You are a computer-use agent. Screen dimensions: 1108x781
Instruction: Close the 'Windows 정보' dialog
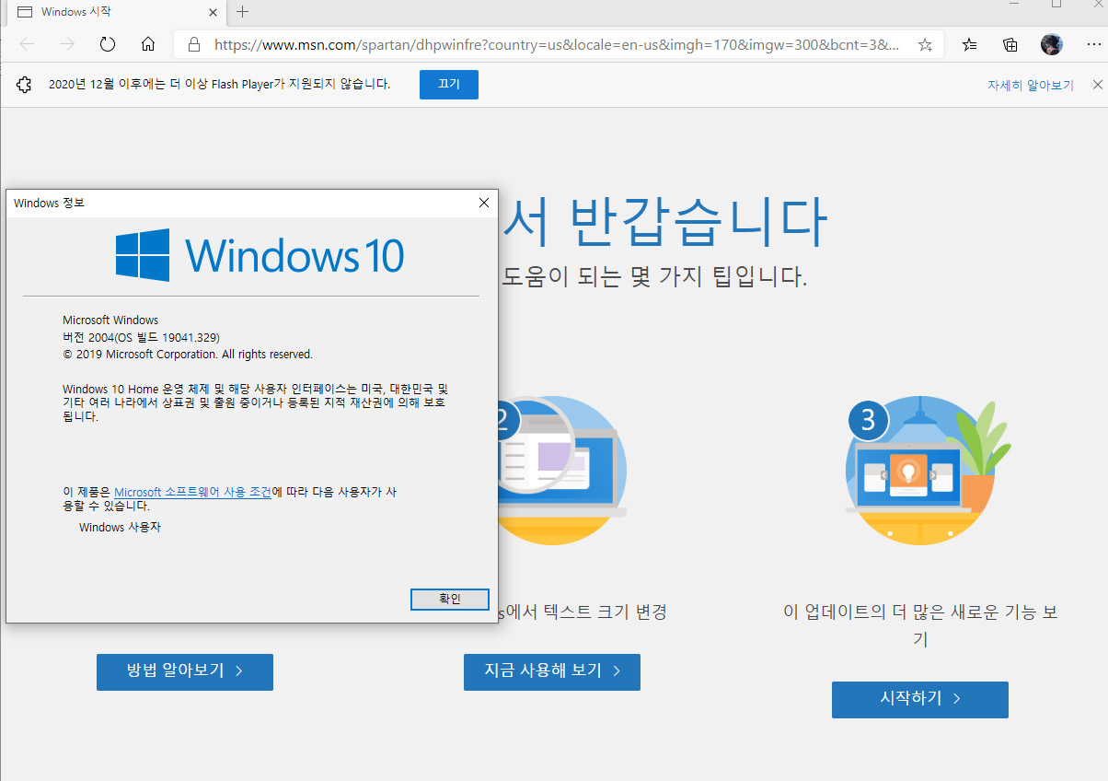[484, 203]
